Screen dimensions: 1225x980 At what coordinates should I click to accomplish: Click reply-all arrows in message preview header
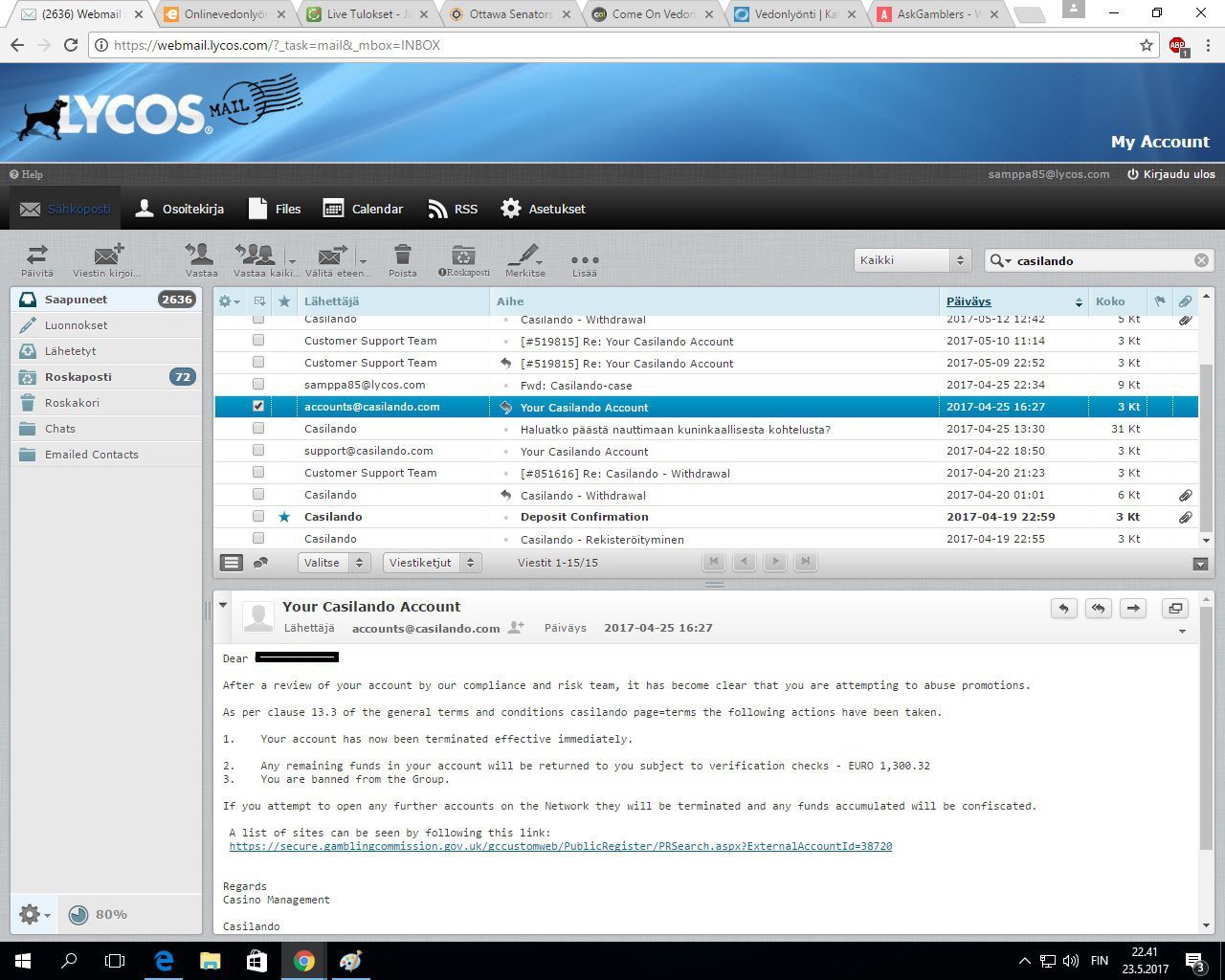pyautogui.click(x=1098, y=608)
